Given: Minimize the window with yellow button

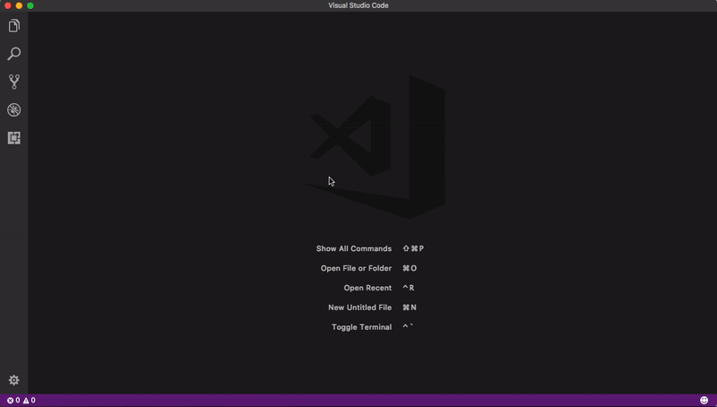Looking at the screenshot, I should (19, 5).
